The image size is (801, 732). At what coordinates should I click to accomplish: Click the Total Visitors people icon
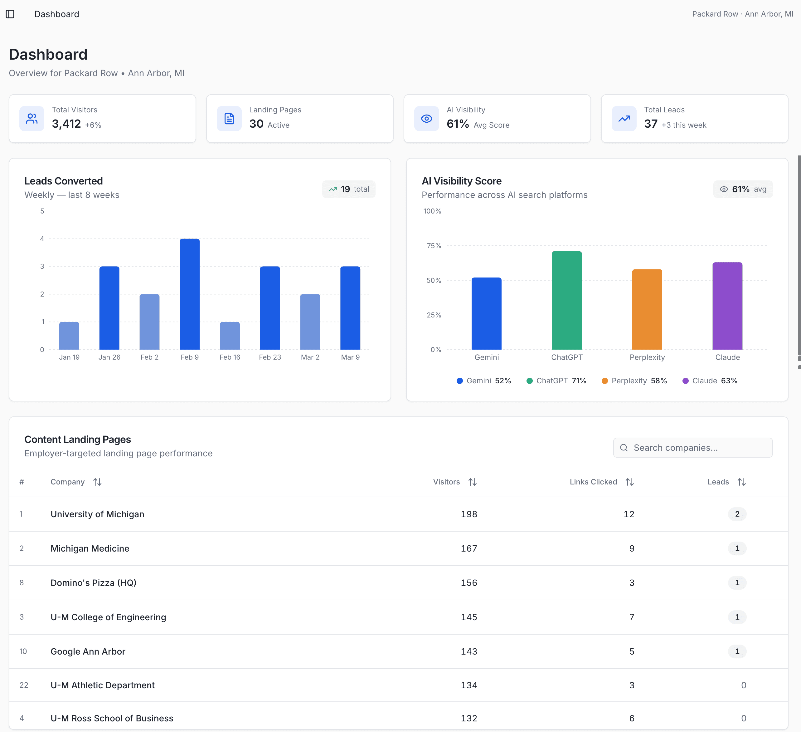point(32,119)
